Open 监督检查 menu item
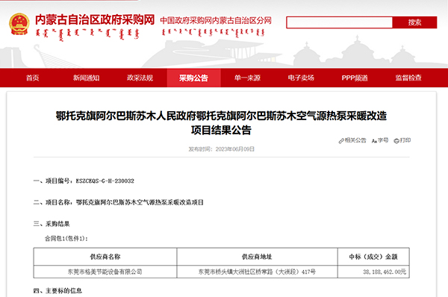Viewport: 448px width, 297px height. pyautogui.click(x=408, y=78)
